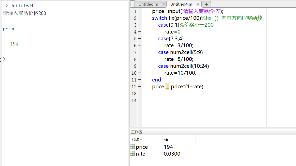The height and width of the screenshot is (166, 296).
Task: Click the 194 result in Command Window
Action: point(14,44)
